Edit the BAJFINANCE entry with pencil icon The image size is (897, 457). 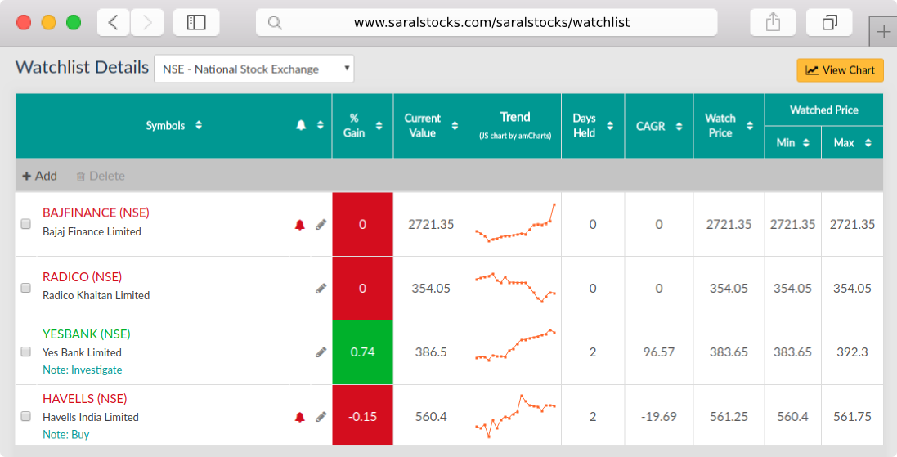[x=321, y=225]
